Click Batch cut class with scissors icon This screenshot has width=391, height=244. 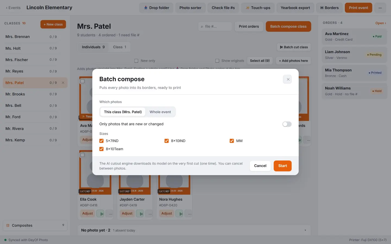coord(294,47)
